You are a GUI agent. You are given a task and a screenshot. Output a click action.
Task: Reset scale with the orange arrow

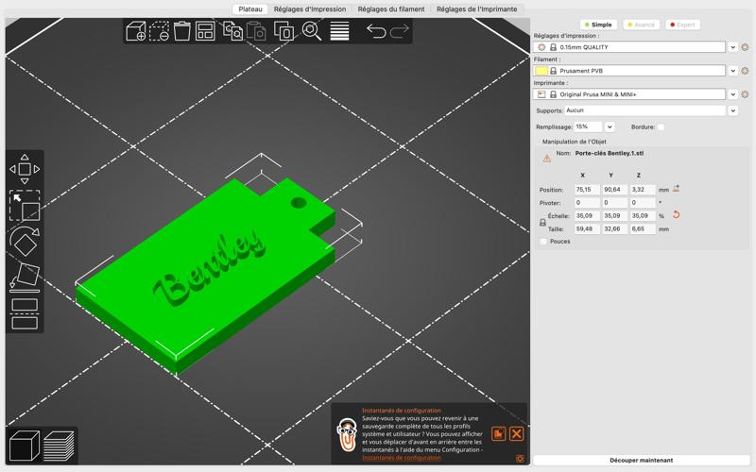click(x=676, y=215)
